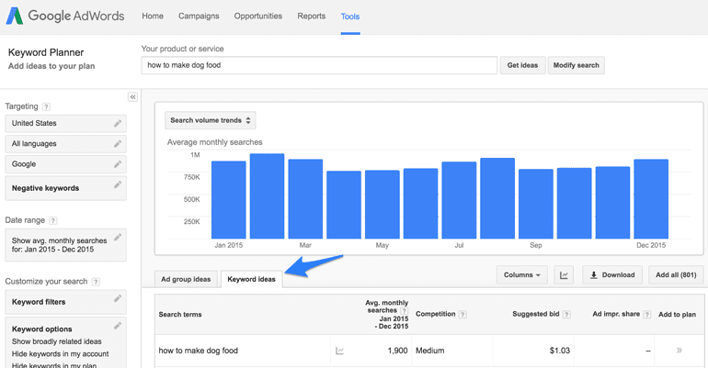The image size is (708, 368).
Task: Click the Dec 2015 bar in chart
Action: [651, 199]
